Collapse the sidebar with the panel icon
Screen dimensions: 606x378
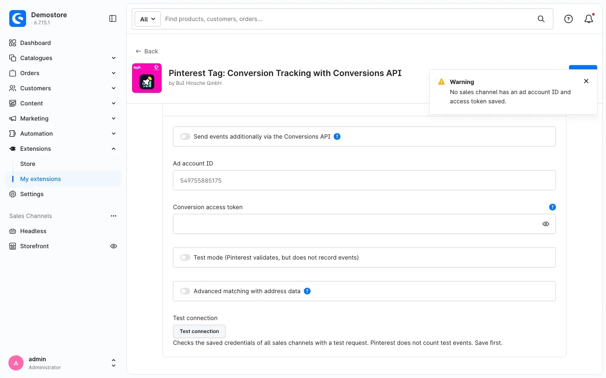click(113, 18)
